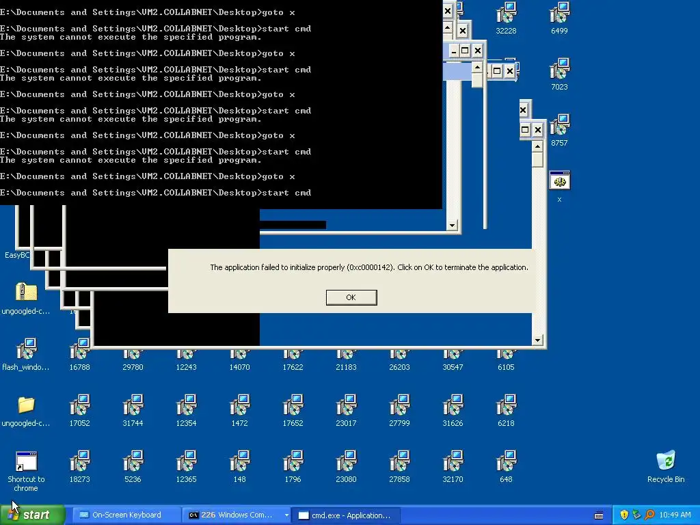Screen dimensions: 700x525
Task: Select the desktop icon labeled 32228
Action: [506, 18]
